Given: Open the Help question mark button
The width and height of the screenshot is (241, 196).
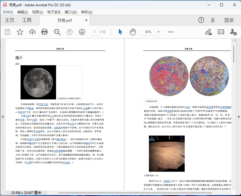Looking at the screenshot, I should click(201, 20).
